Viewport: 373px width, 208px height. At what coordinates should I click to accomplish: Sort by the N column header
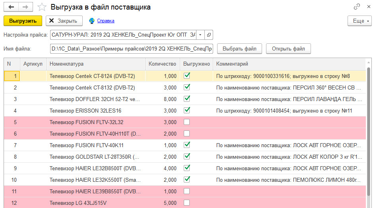[x=12, y=64]
